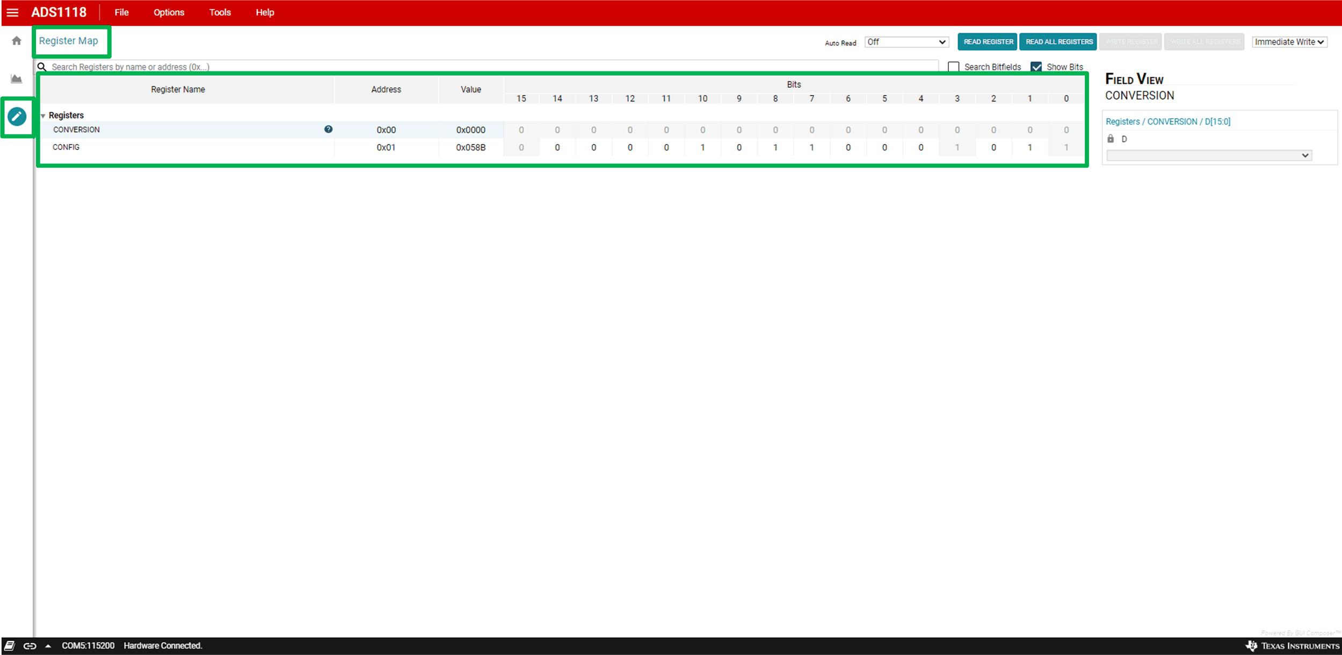The width and height of the screenshot is (1342, 655).
Task: Click the WRITE REGISTER button
Action: coord(1131,42)
